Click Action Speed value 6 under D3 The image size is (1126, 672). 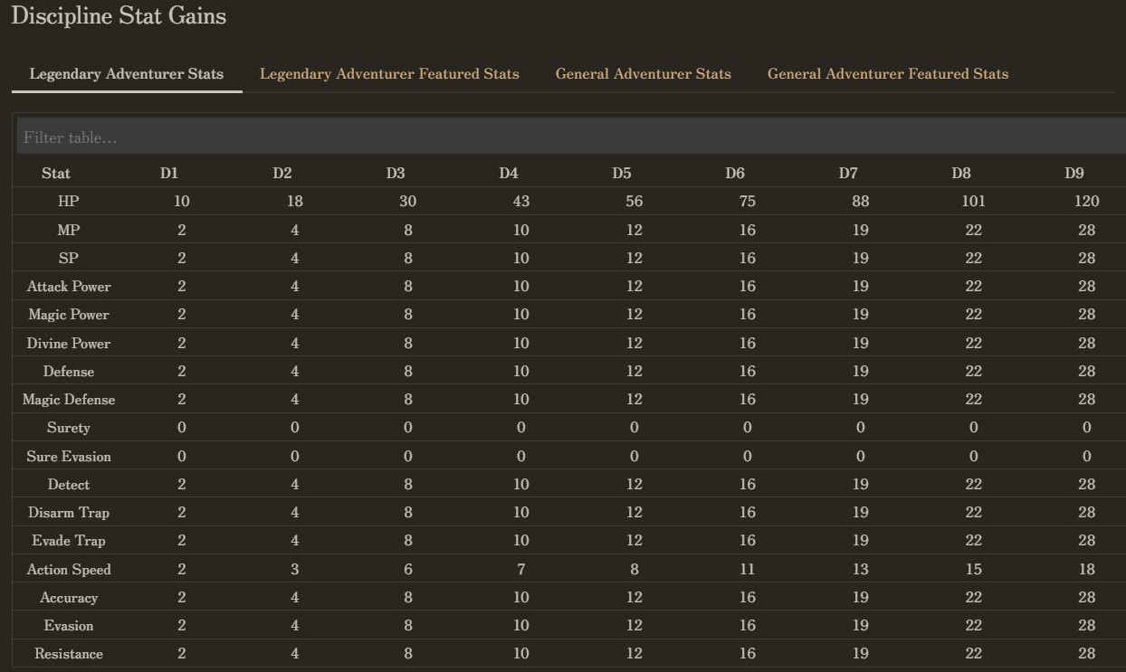(x=408, y=570)
